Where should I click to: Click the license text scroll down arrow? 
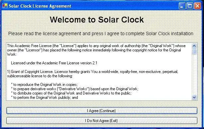[x=194, y=97]
